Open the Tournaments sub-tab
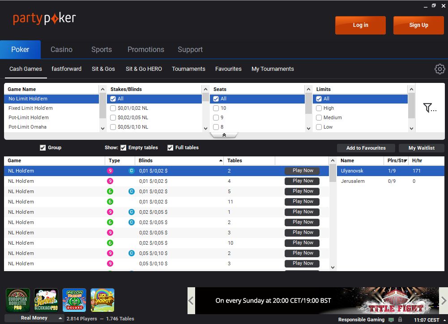Viewport: 448px width, 324px height. click(188, 69)
